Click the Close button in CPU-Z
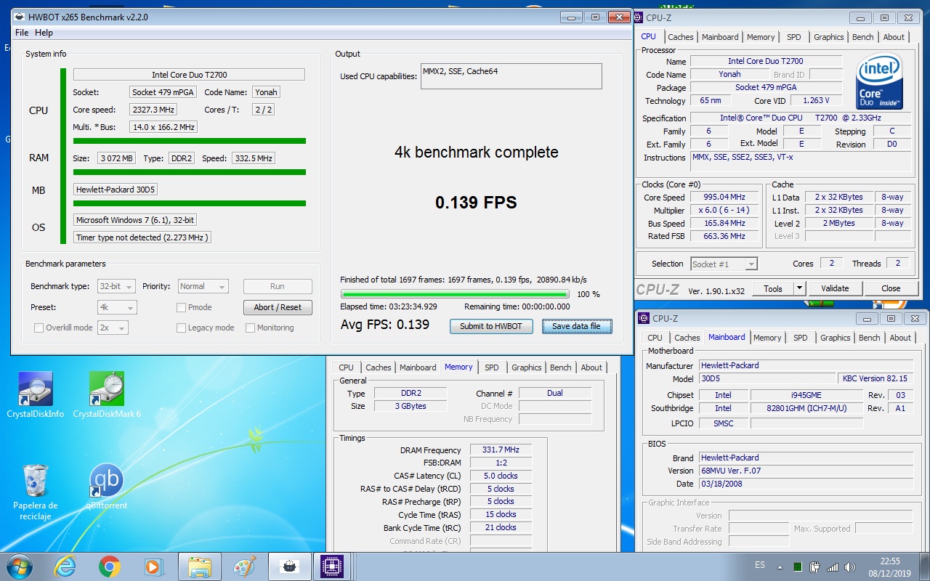930x581 pixels. pos(891,288)
